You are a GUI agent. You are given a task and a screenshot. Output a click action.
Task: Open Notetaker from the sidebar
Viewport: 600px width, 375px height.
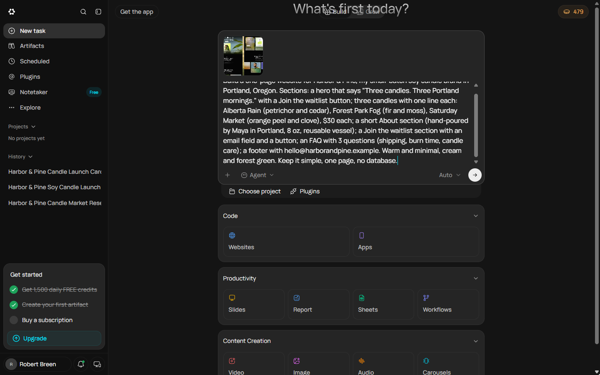tap(54, 92)
